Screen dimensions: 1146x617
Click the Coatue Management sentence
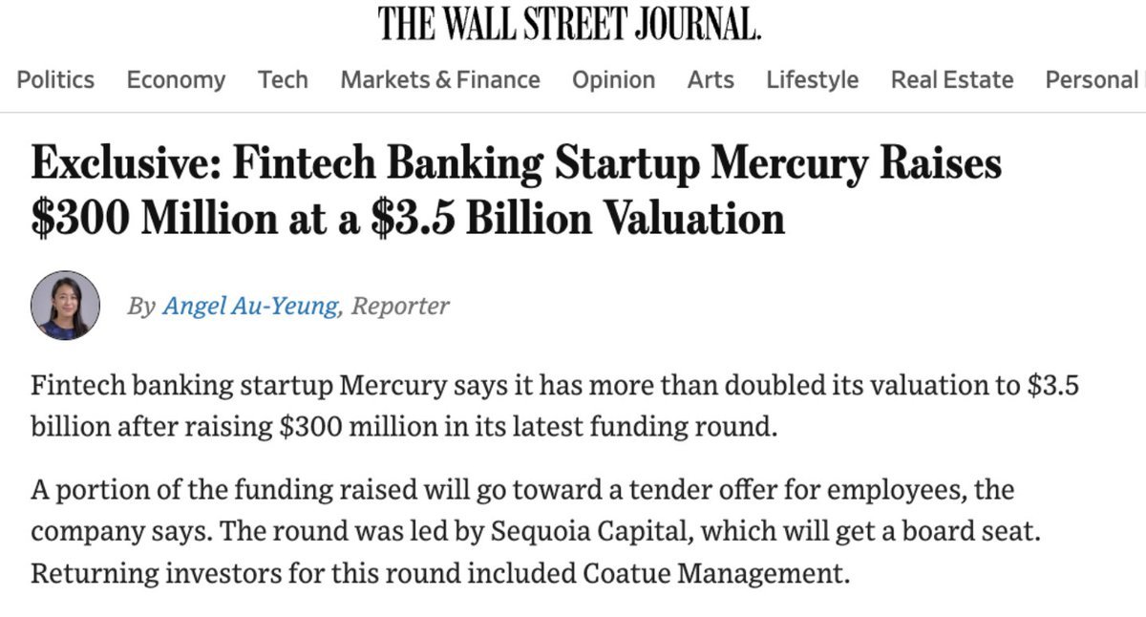[x=439, y=575]
